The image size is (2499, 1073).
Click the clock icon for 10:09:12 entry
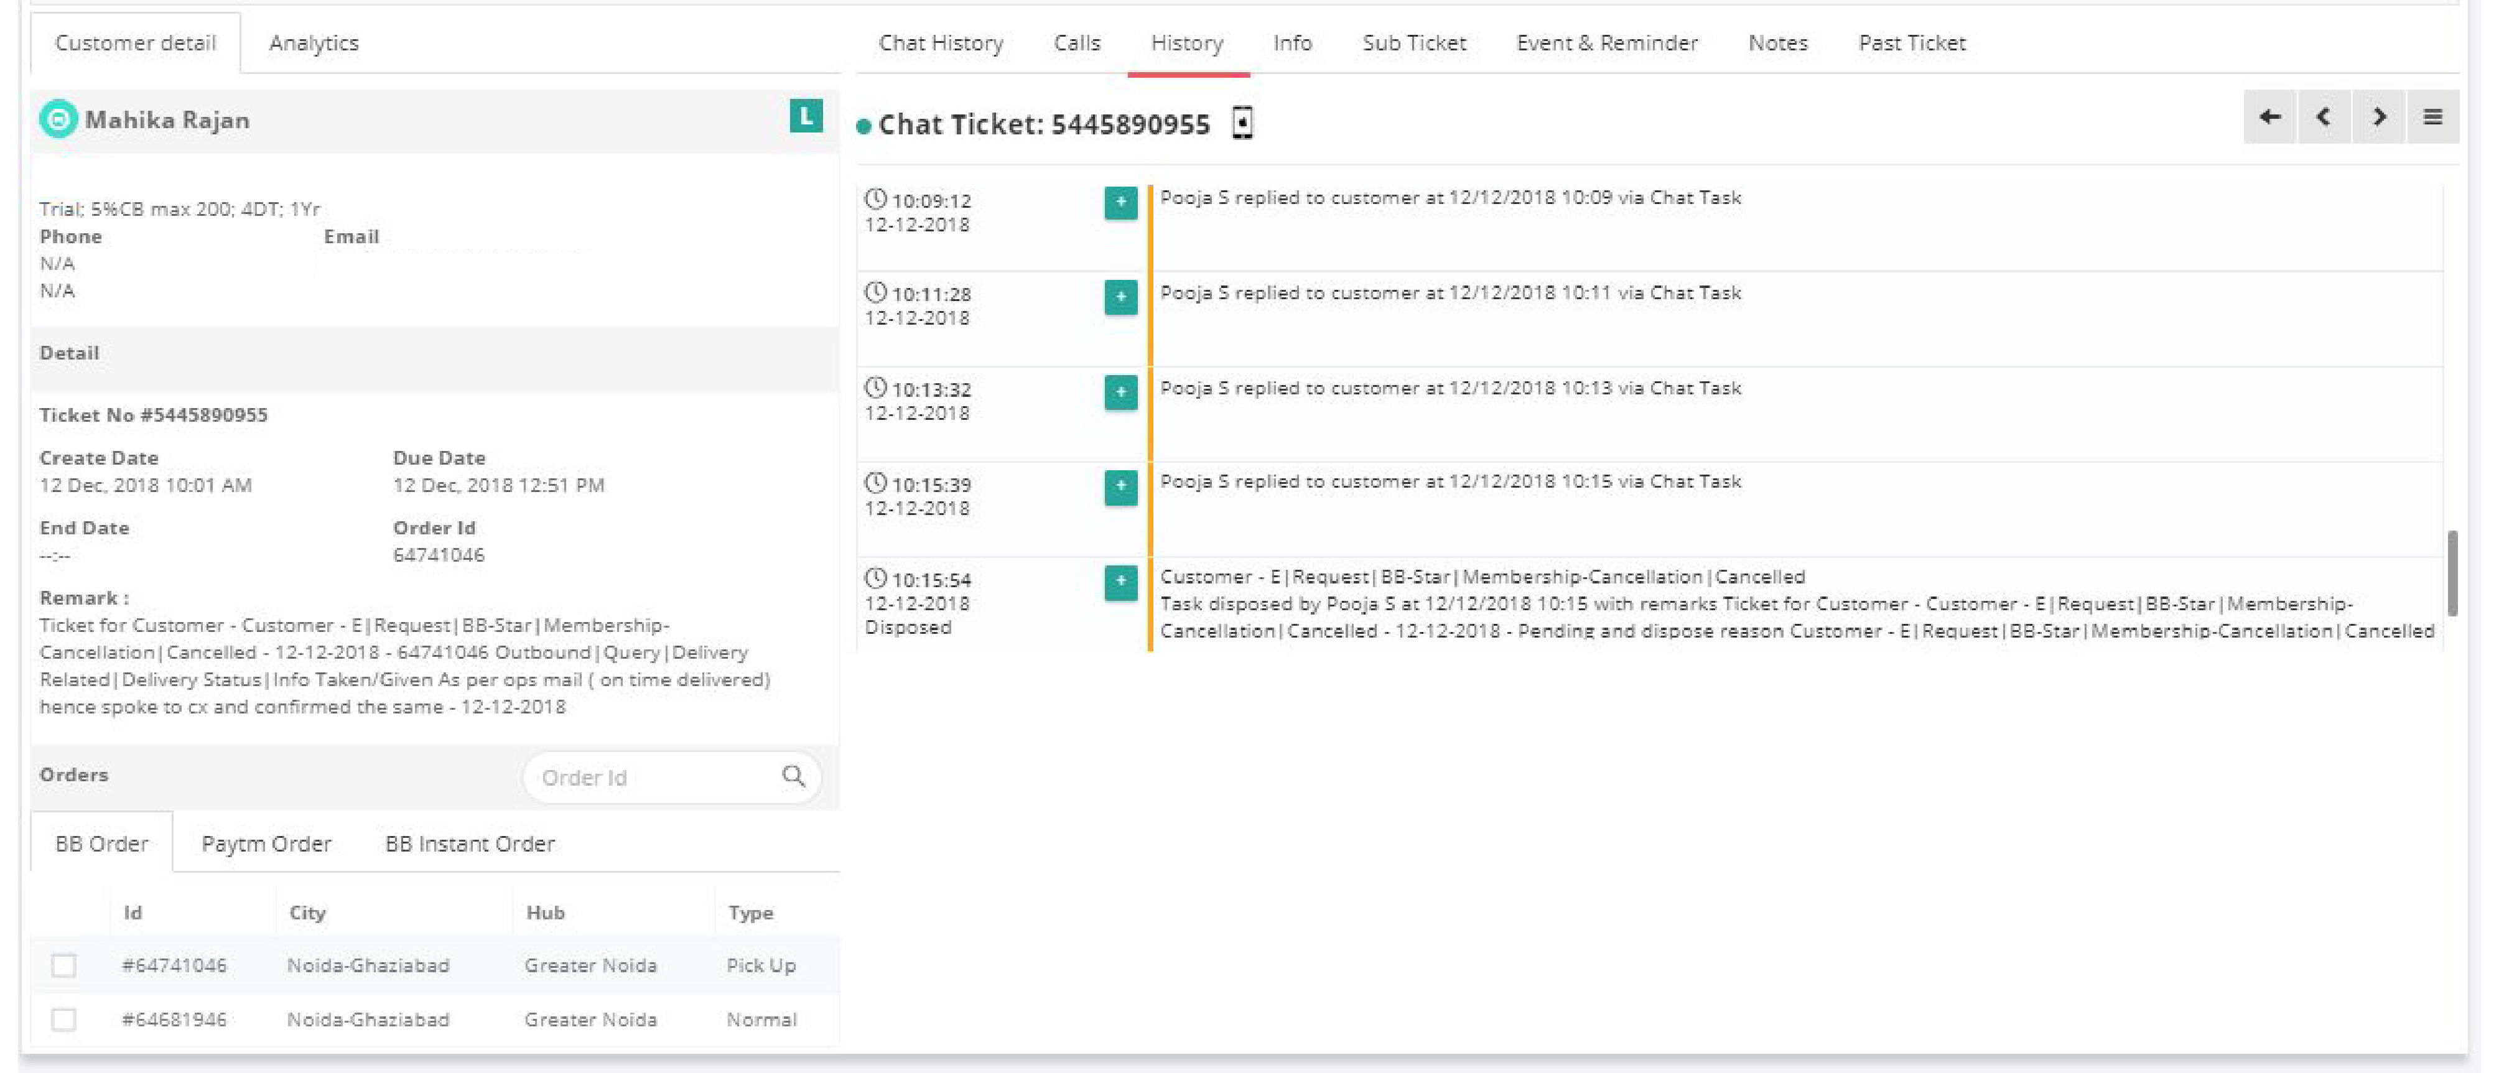coord(875,199)
